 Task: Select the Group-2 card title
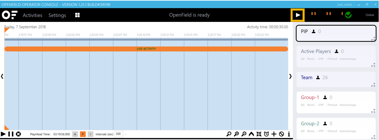[x=310, y=124]
